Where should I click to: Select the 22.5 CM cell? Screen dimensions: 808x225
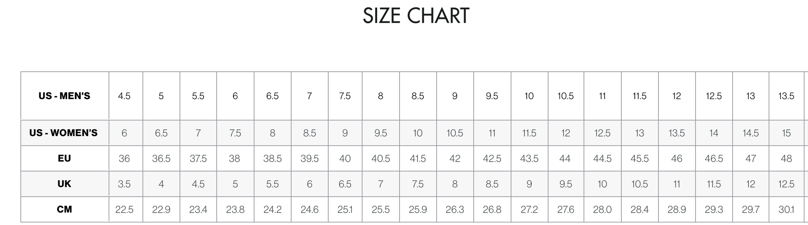(x=124, y=210)
